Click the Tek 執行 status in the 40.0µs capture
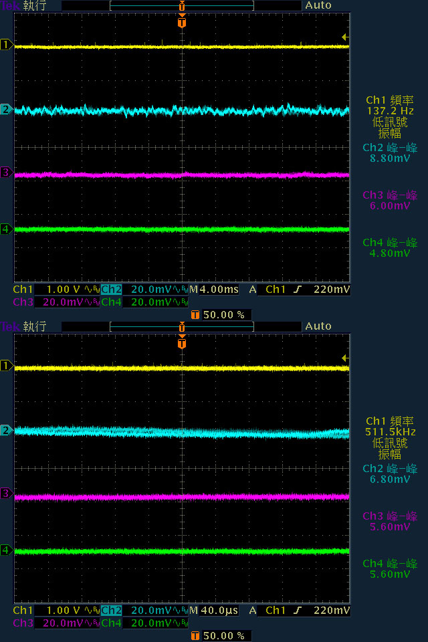428x642 pixels. coord(23,326)
